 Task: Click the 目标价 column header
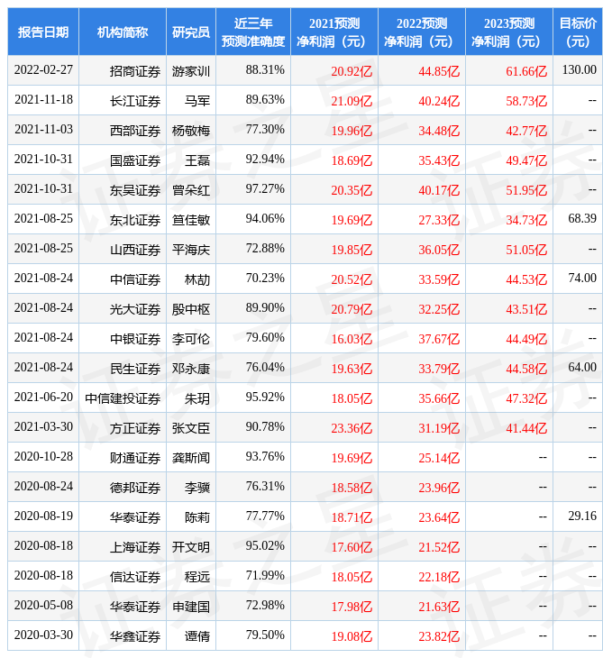578,32
